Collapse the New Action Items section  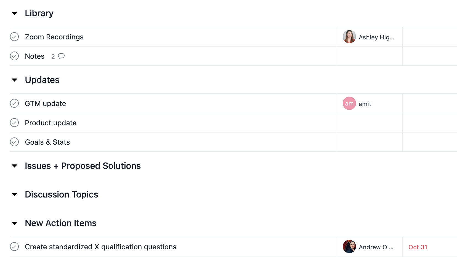coord(15,223)
